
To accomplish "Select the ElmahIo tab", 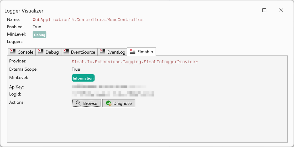I will pyautogui.click(x=141, y=51).
